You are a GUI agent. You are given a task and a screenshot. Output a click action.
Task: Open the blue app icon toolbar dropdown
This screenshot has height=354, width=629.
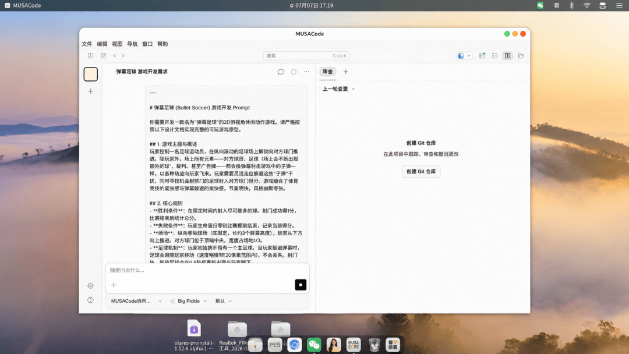[x=464, y=56]
